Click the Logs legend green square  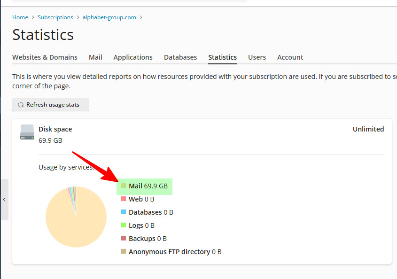pyautogui.click(x=124, y=225)
